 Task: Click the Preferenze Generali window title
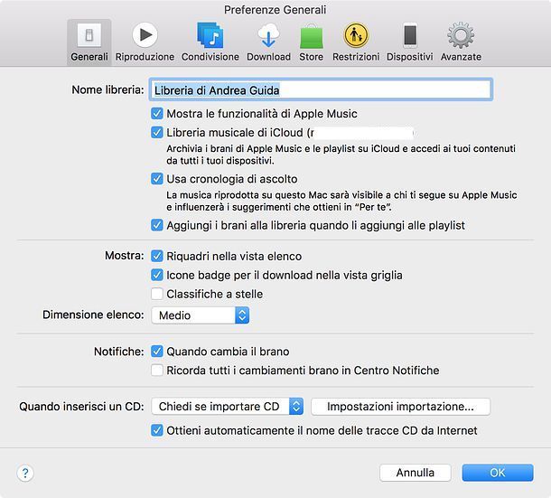[x=275, y=10]
